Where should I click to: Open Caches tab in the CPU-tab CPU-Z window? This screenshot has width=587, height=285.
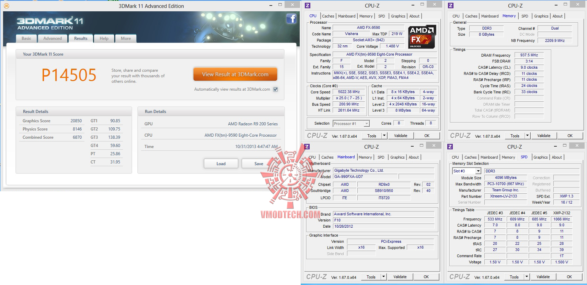click(328, 16)
